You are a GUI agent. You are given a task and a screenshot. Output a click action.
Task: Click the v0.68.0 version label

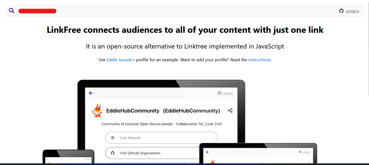pyautogui.click(x=352, y=11)
